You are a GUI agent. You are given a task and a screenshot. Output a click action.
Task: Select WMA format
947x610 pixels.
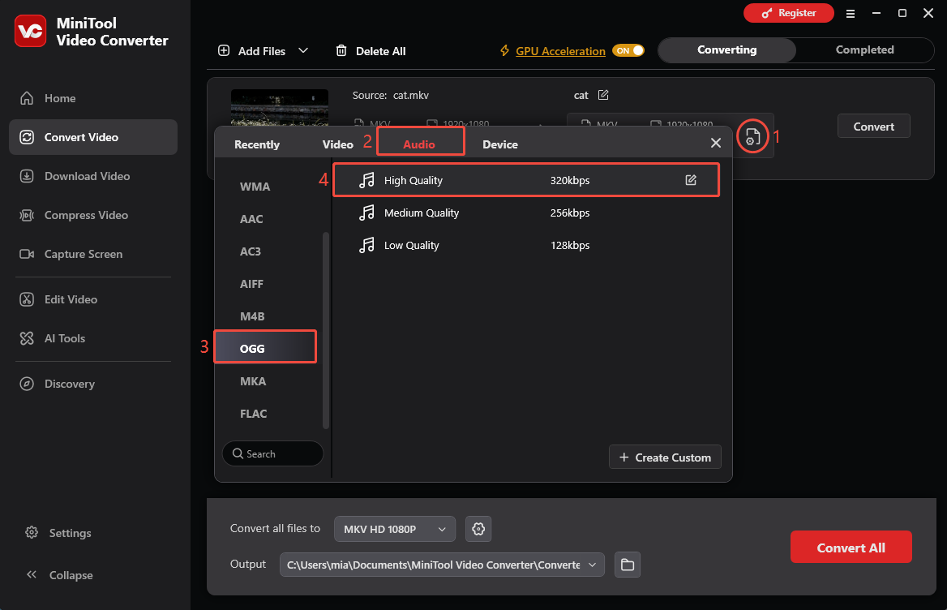pyautogui.click(x=255, y=187)
